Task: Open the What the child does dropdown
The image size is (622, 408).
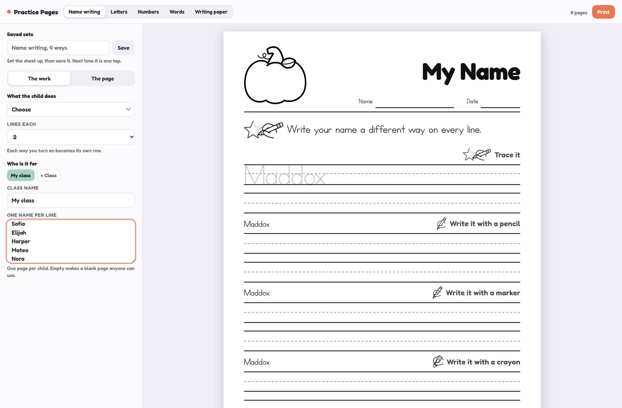Action: [x=71, y=109]
